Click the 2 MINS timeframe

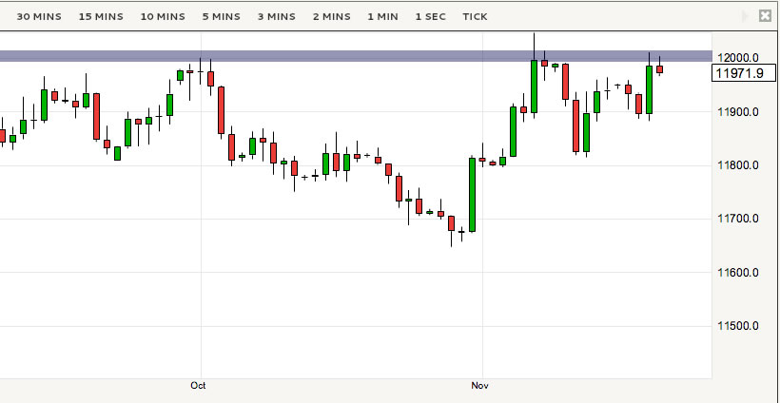331,17
